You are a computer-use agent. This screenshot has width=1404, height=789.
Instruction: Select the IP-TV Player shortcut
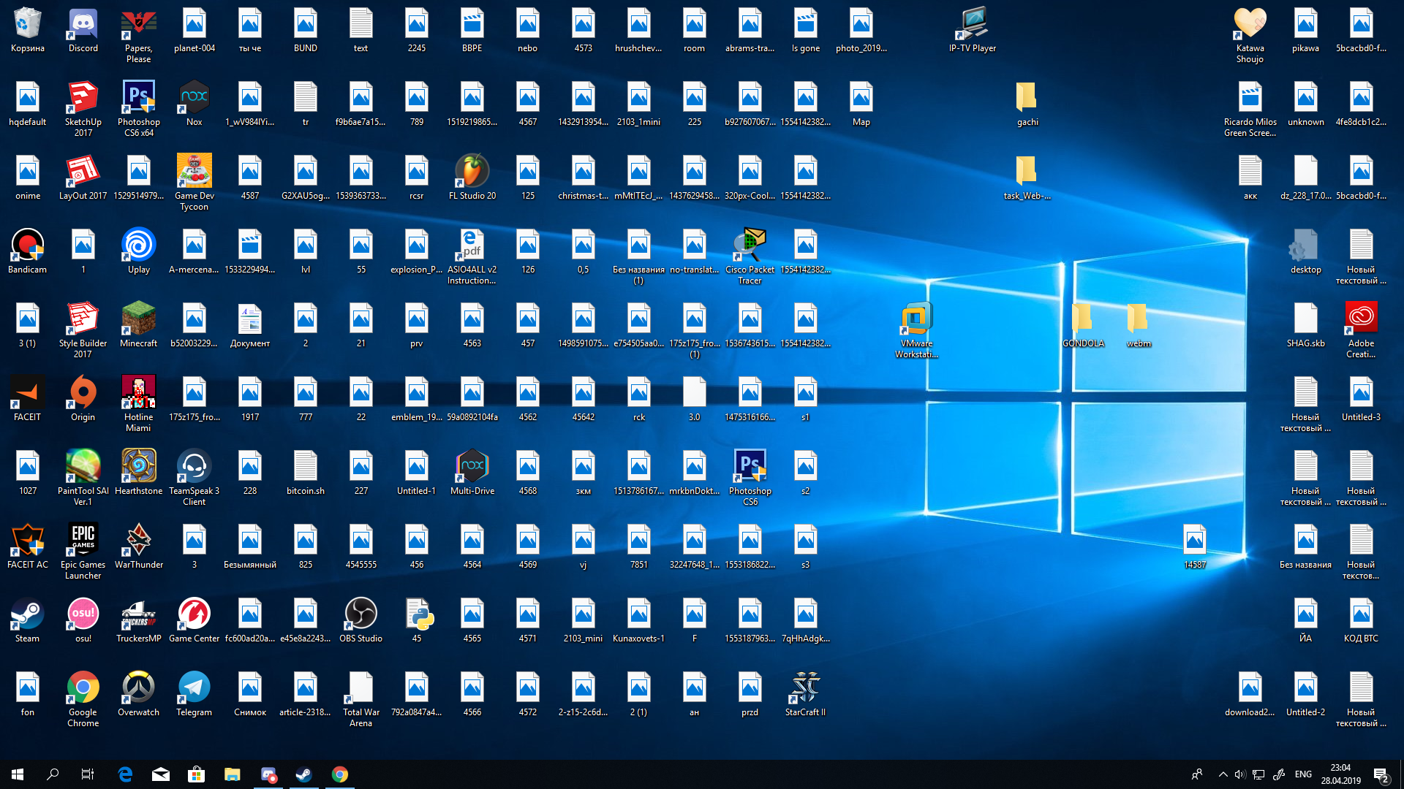[x=973, y=31]
